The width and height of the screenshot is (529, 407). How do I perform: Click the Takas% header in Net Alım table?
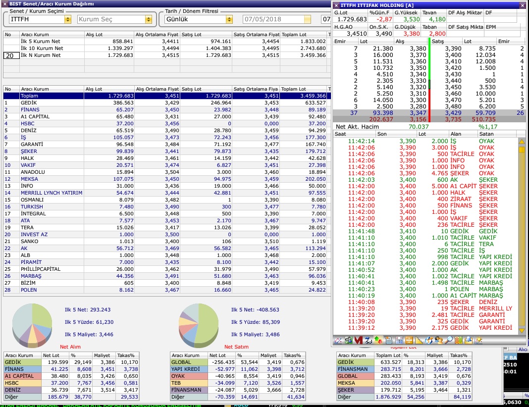[x=127, y=356]
